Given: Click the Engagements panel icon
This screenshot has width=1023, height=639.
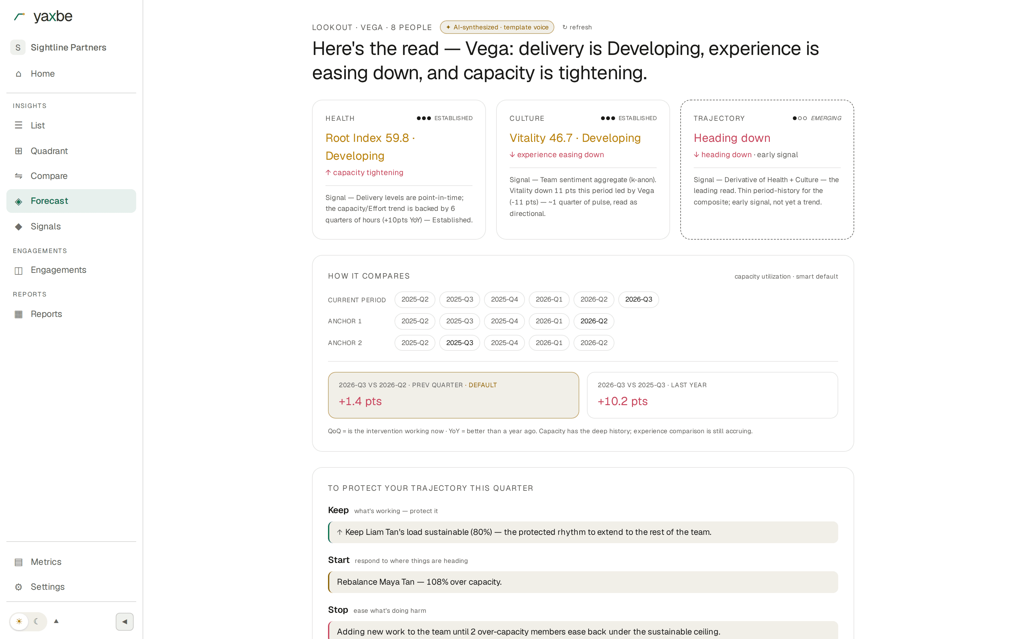Looking at the screenshot, I should coord(19,270).
